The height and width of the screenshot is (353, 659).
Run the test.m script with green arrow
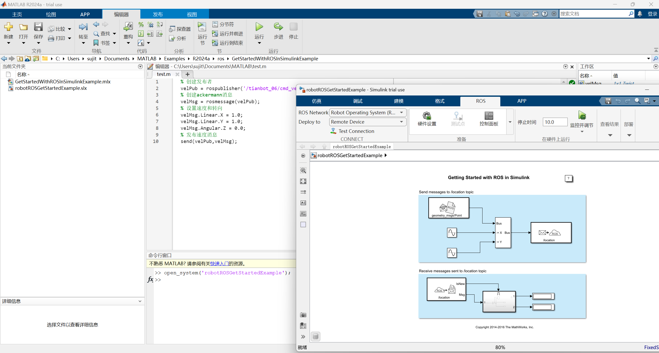point(259,27)
